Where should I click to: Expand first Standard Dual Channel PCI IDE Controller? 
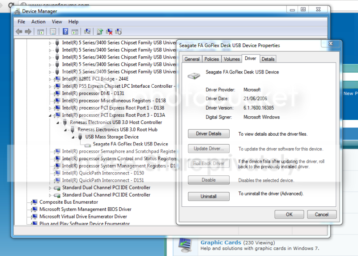[x=50, y=188]
